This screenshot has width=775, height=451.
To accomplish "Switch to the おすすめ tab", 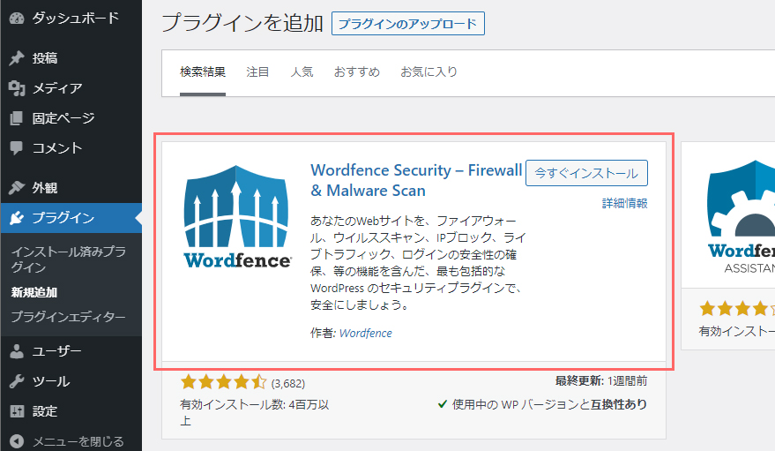I will pos(357,72).
